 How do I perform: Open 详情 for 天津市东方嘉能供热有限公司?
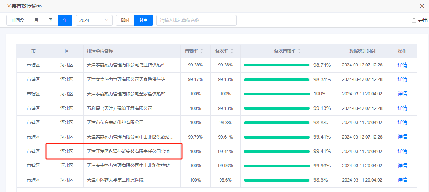(402, 123)
